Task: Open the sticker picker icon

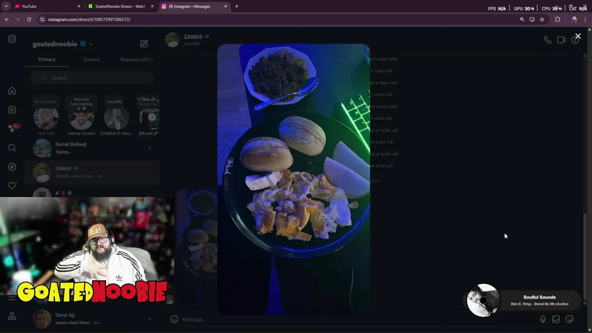Action: coord(570,319)
